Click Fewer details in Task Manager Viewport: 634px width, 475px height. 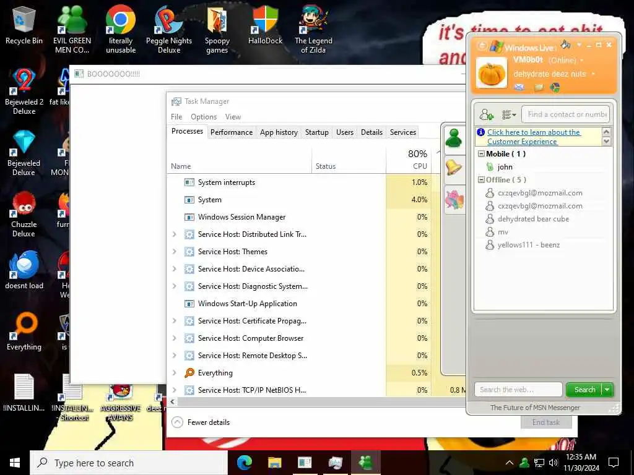coord(201,422)
